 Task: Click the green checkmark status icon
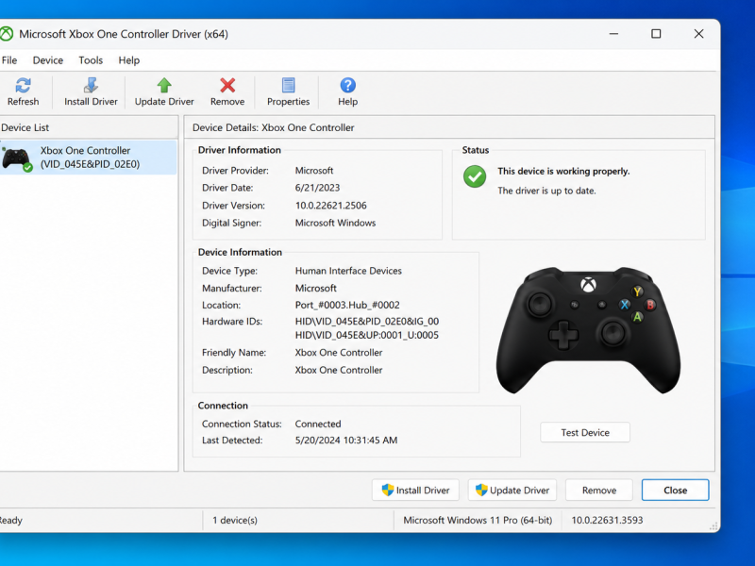point(475,176)
